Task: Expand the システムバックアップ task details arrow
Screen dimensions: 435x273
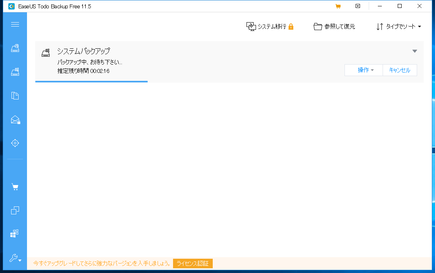Action: point(414,51)
